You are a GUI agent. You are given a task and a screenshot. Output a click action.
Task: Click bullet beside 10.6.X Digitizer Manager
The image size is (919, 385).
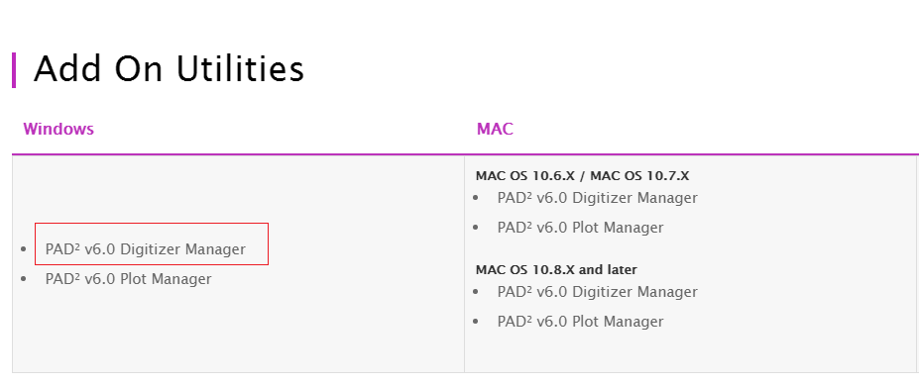pos(475,198)
